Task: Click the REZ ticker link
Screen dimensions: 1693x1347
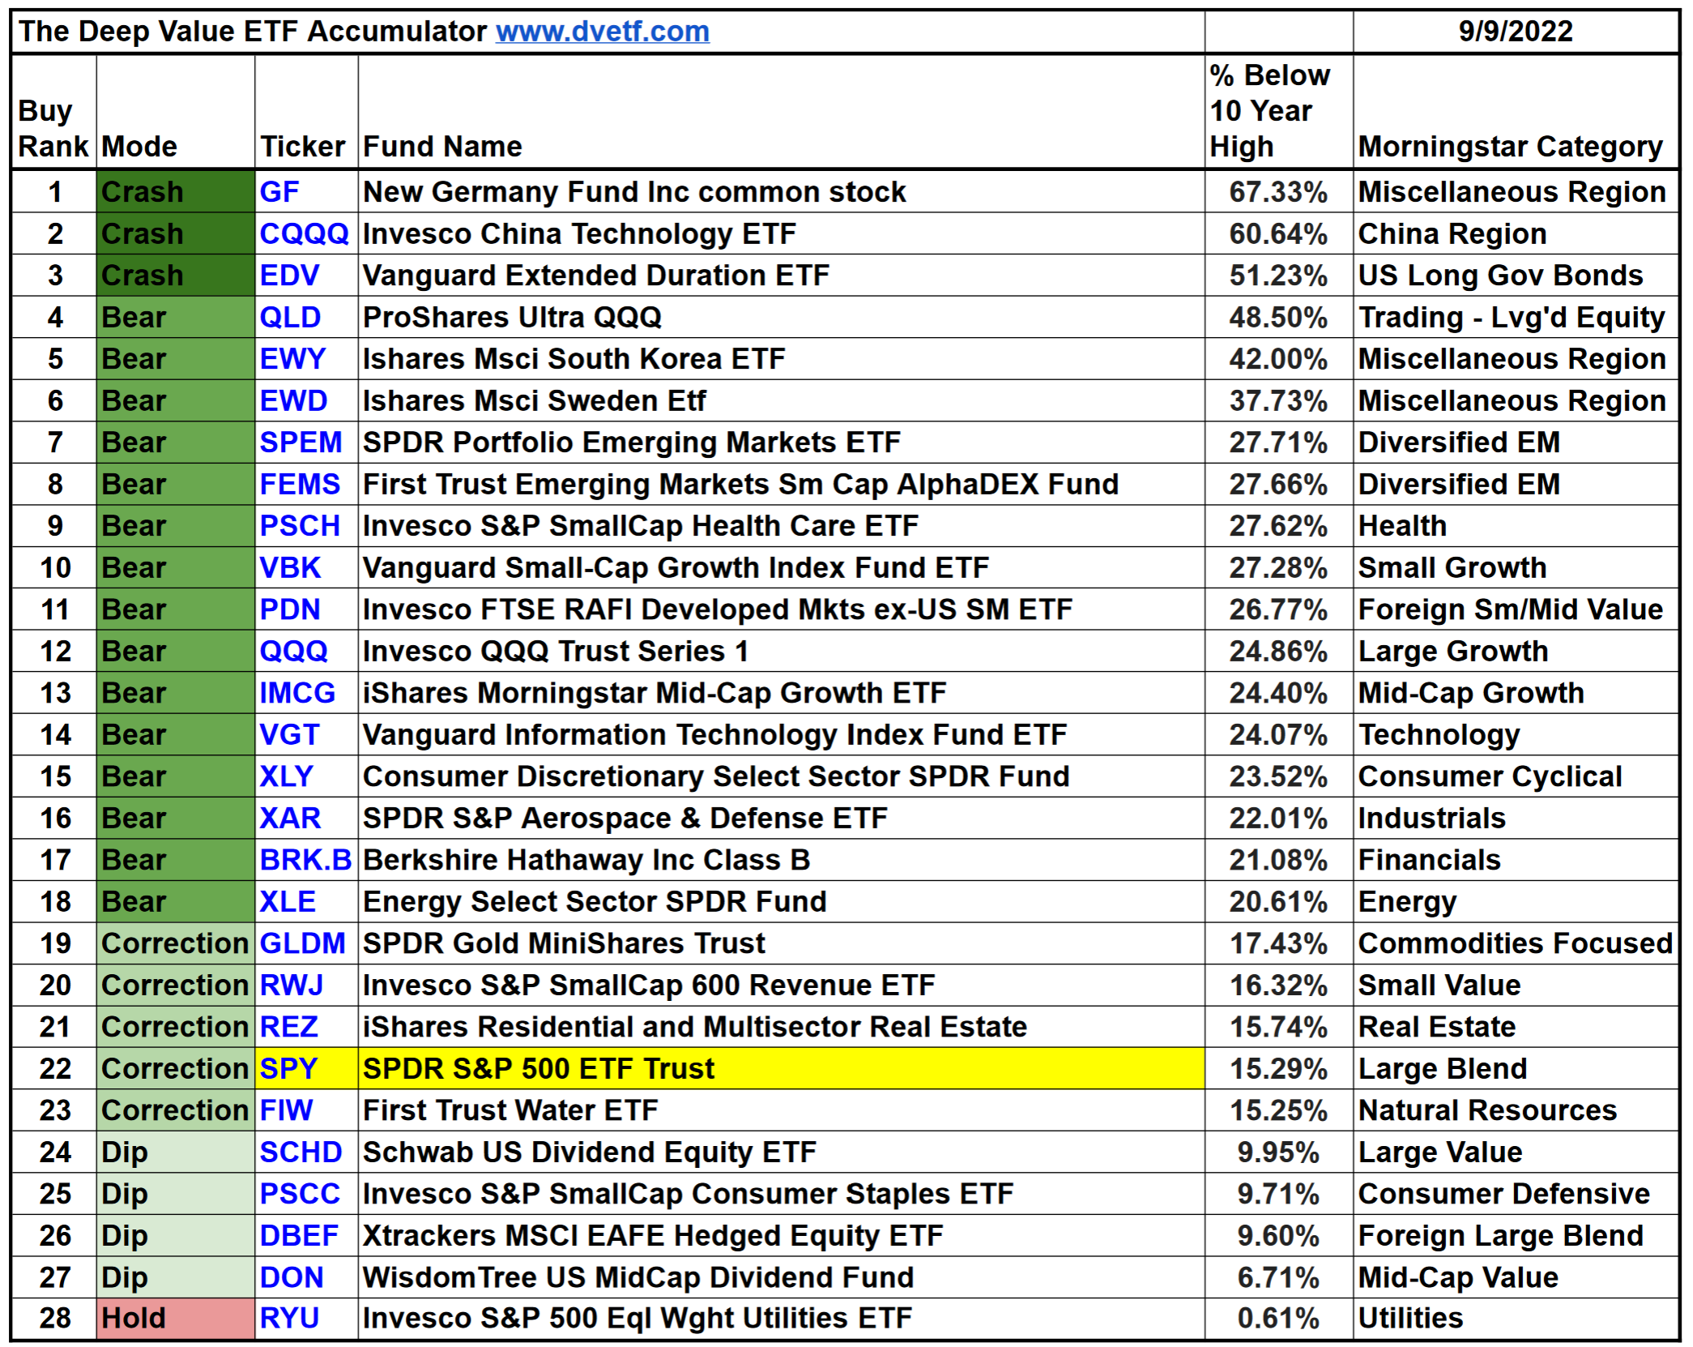Action: click(x=288, y=1027)
